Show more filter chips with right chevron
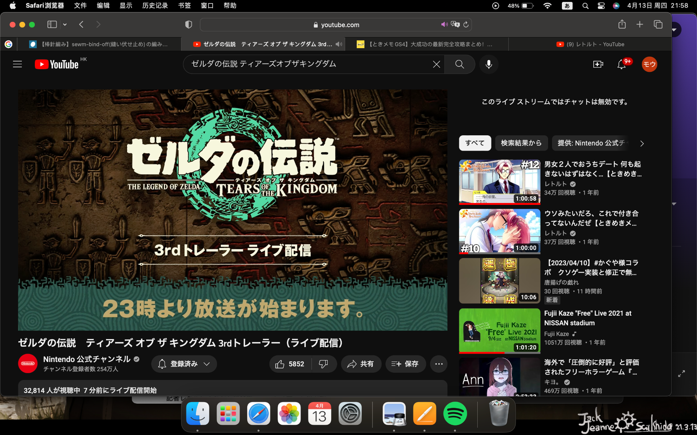Image resolution: width=697 pixels, height=435 pixels. coord(642,143)
